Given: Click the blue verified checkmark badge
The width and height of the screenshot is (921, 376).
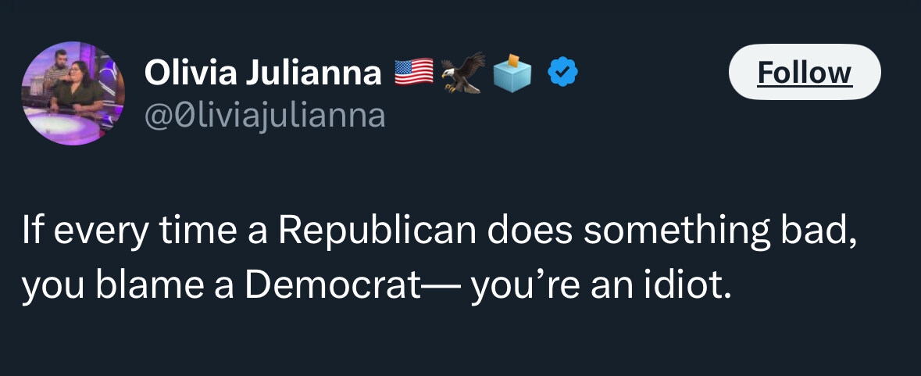Looking at the screenshot, I should point(562,73).
